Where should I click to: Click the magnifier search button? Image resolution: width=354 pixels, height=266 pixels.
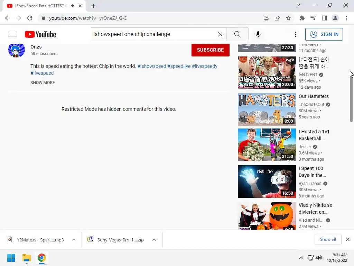click(x=237, y=34)
